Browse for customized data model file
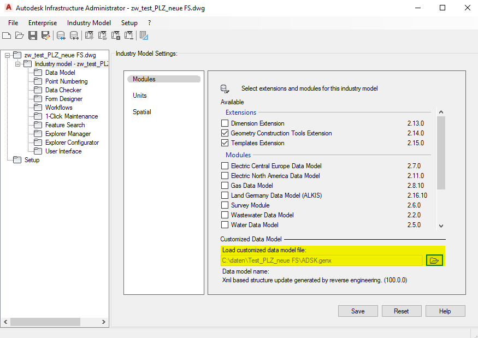The image size is (478, 338). (x=434, y=260)
